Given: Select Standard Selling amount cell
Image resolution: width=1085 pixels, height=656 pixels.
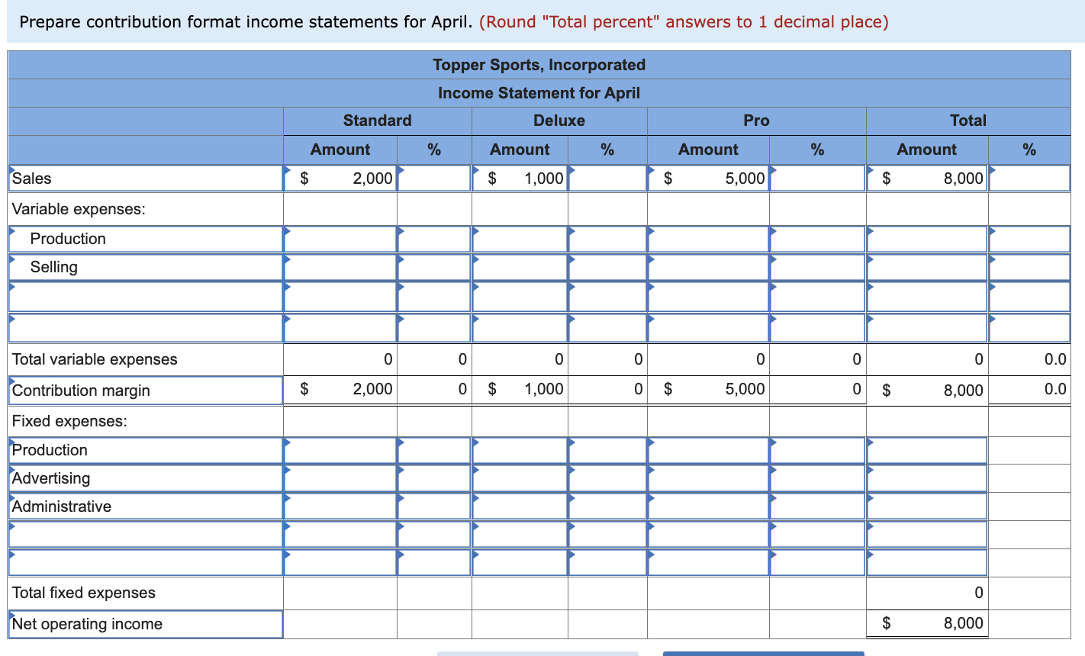Looking at the screenshot, I should coord(340,267).
